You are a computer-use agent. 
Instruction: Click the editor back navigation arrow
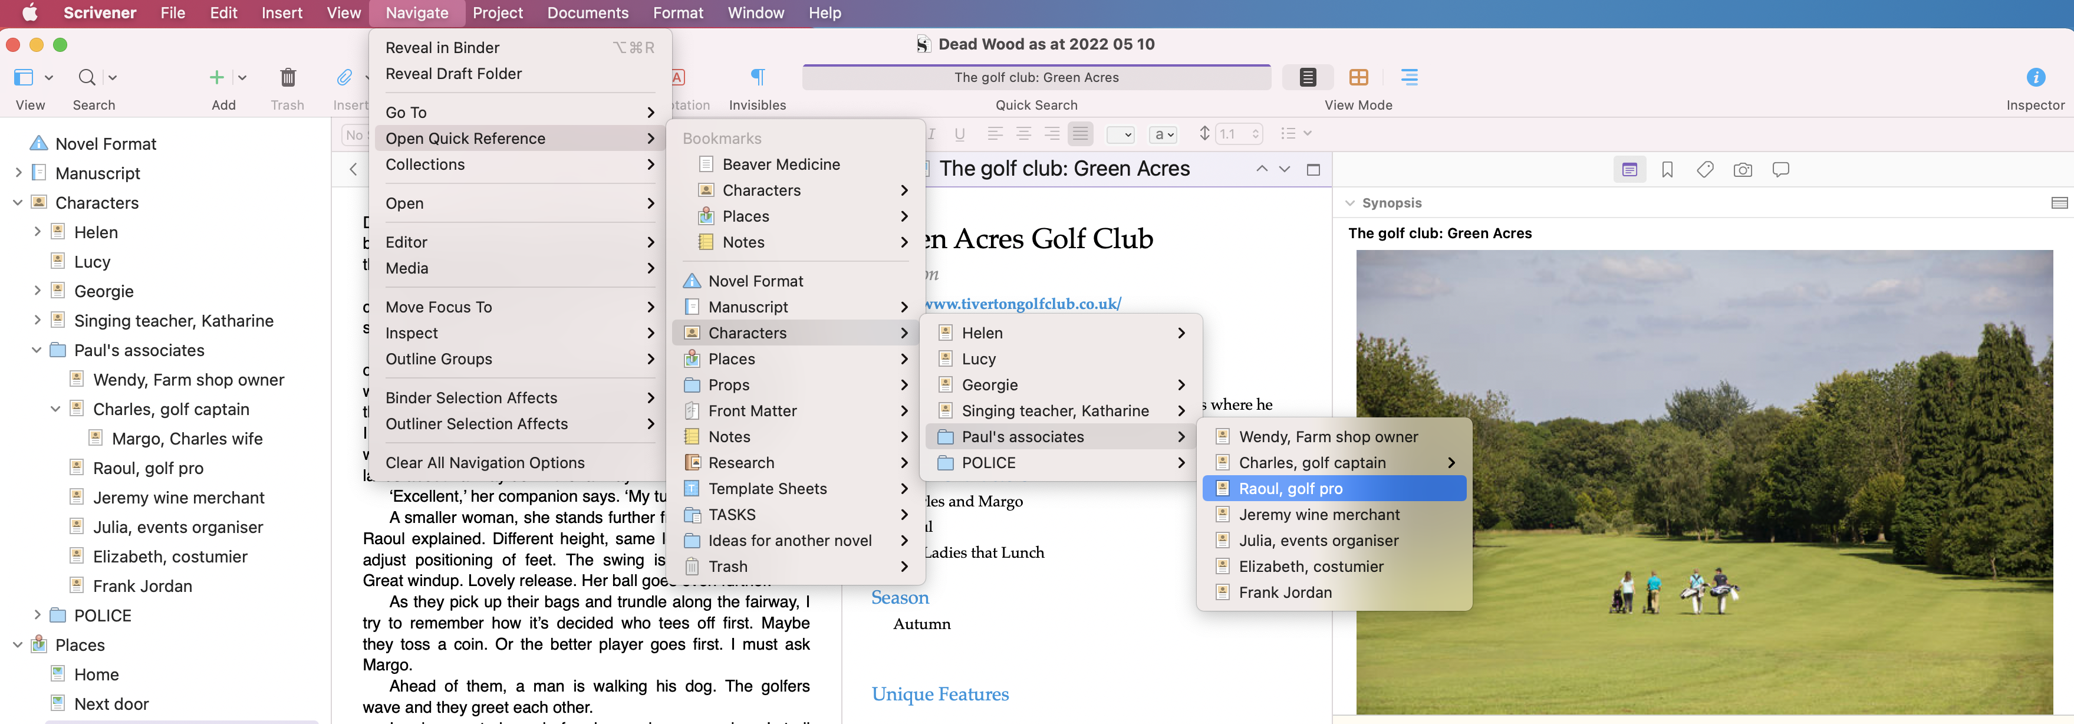(x=353, y=169)
